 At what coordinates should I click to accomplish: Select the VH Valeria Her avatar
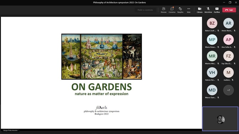(212, 72)
